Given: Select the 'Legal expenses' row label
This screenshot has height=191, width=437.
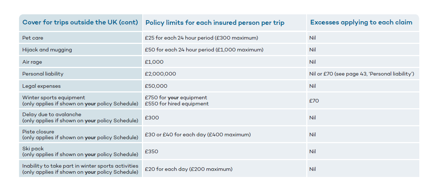Looking at the screenshot, I should (x=42, y=86).
